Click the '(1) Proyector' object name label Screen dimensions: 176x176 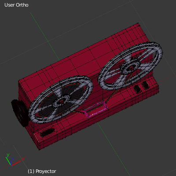(x=42, y=171)
